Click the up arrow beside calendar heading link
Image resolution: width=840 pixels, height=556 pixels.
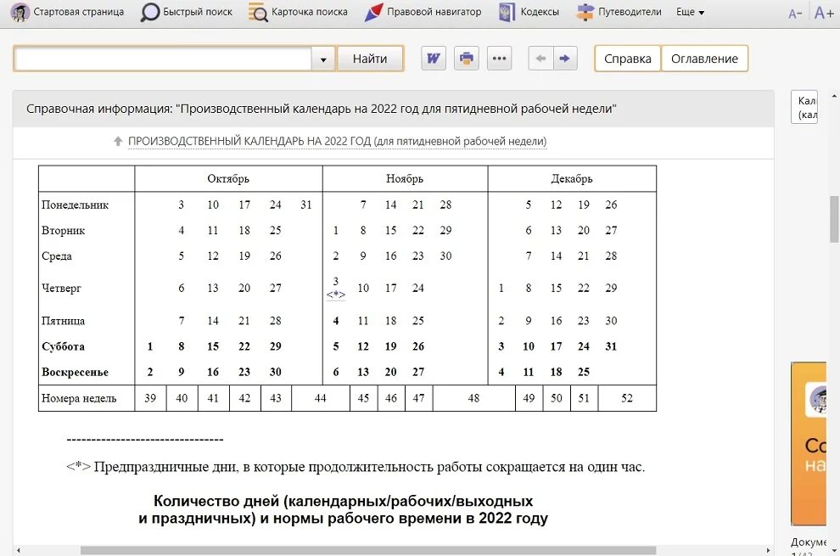(118, 142)
